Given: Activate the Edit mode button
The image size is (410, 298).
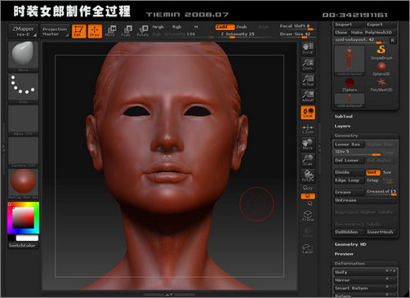Looking at the screenshot, I should [x=79, y=31].
